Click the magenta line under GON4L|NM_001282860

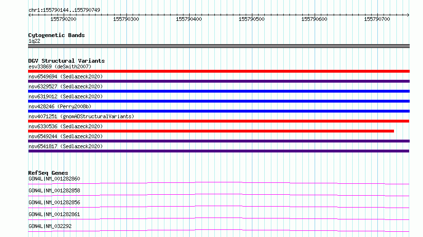(219, 183)
